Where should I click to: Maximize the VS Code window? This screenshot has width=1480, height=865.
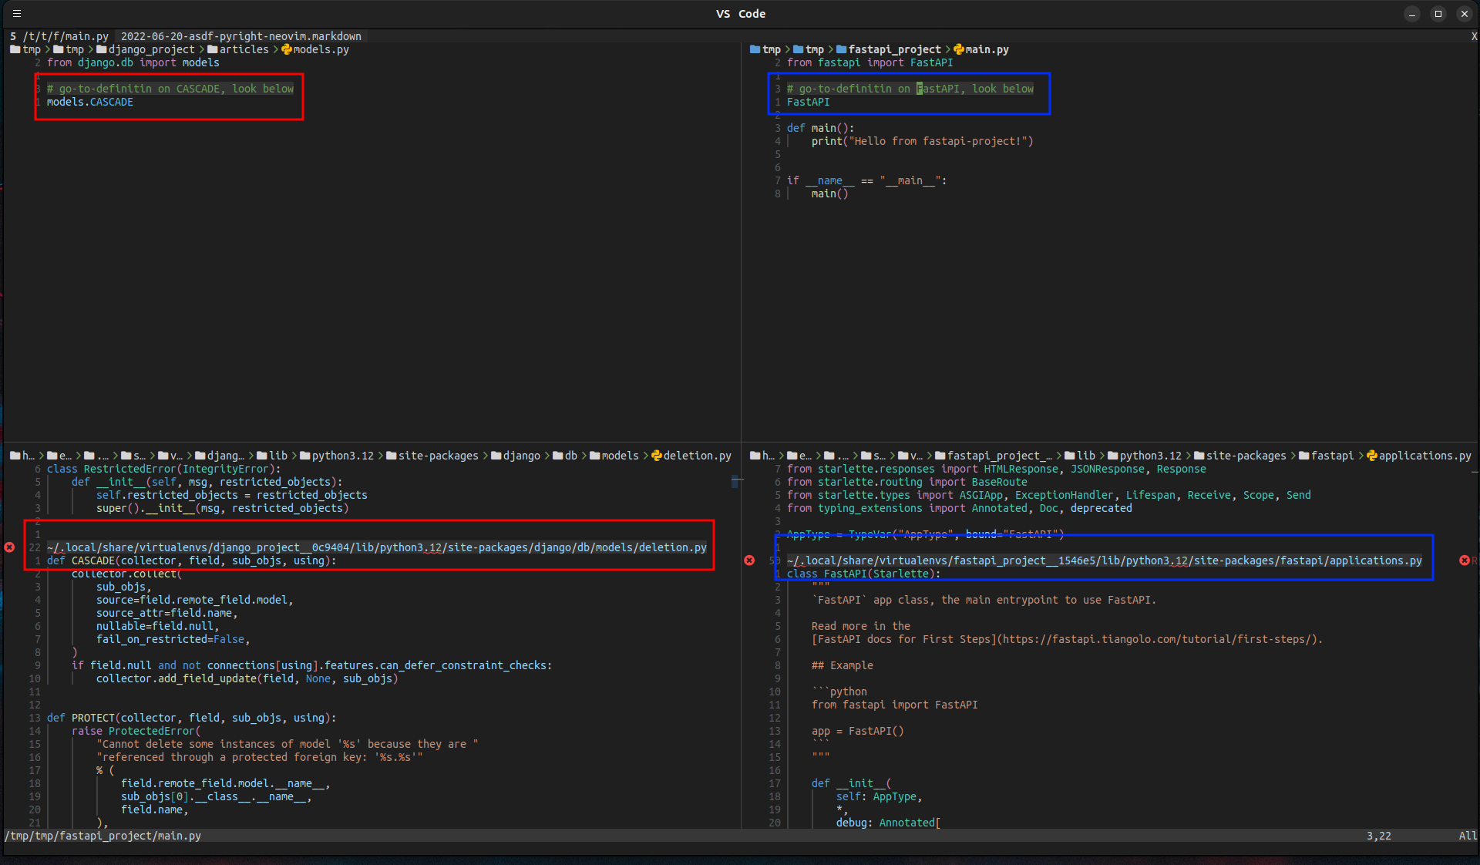[x=1438, y=14]
